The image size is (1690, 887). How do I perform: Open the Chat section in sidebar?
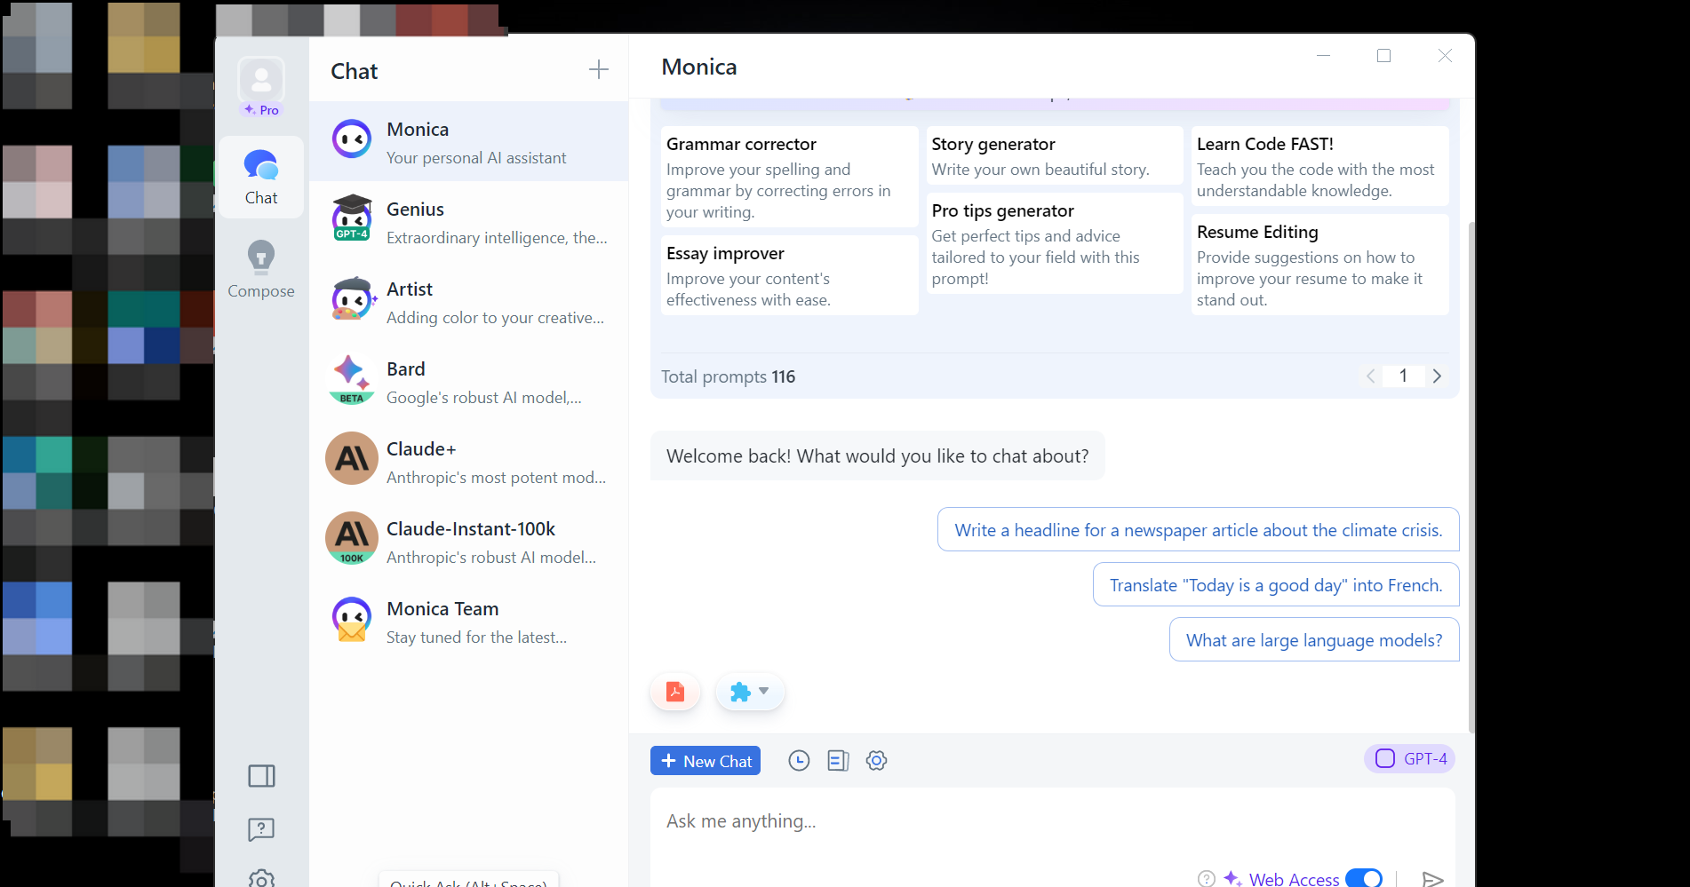(x=261, y=178)
